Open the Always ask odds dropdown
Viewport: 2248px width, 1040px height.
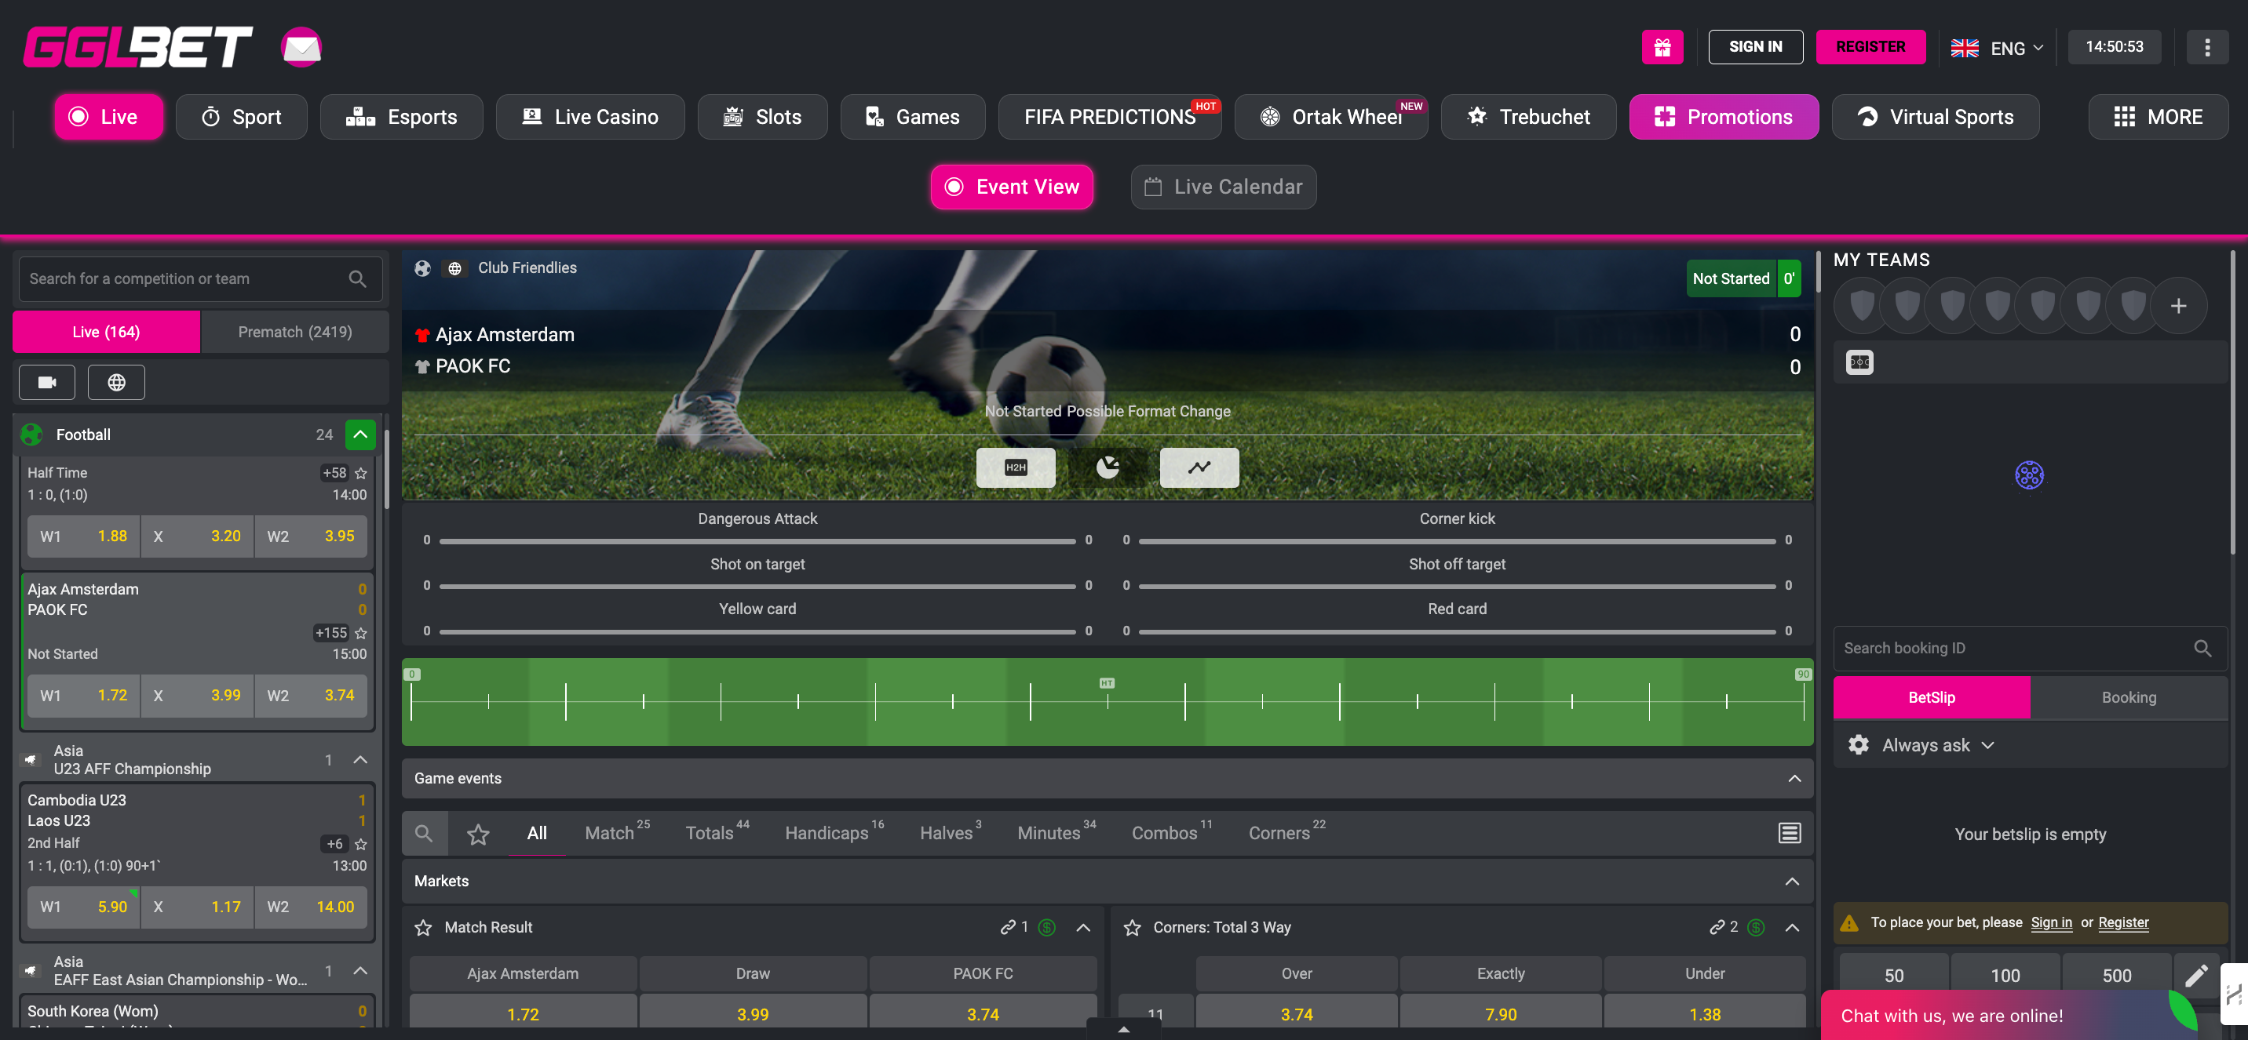1937,745
